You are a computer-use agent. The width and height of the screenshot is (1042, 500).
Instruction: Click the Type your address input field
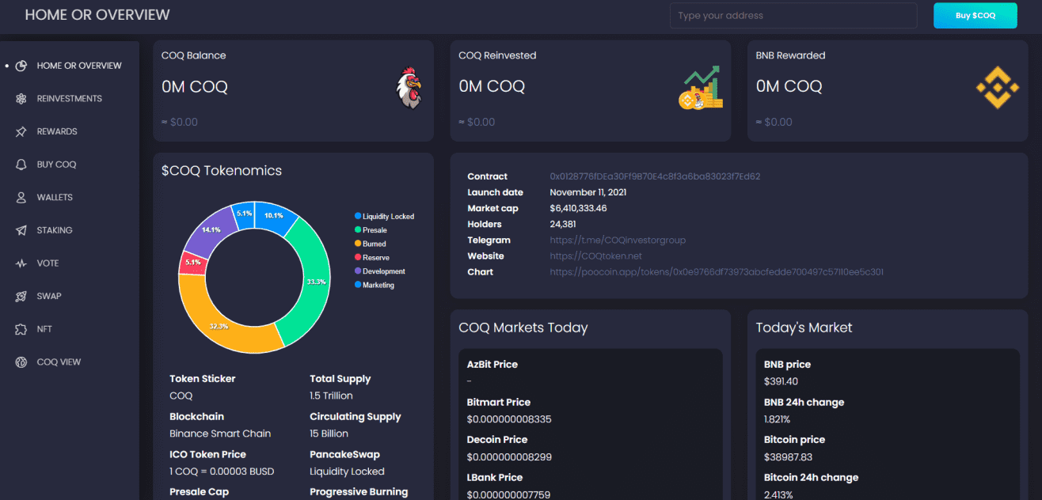tap(793, 16)
